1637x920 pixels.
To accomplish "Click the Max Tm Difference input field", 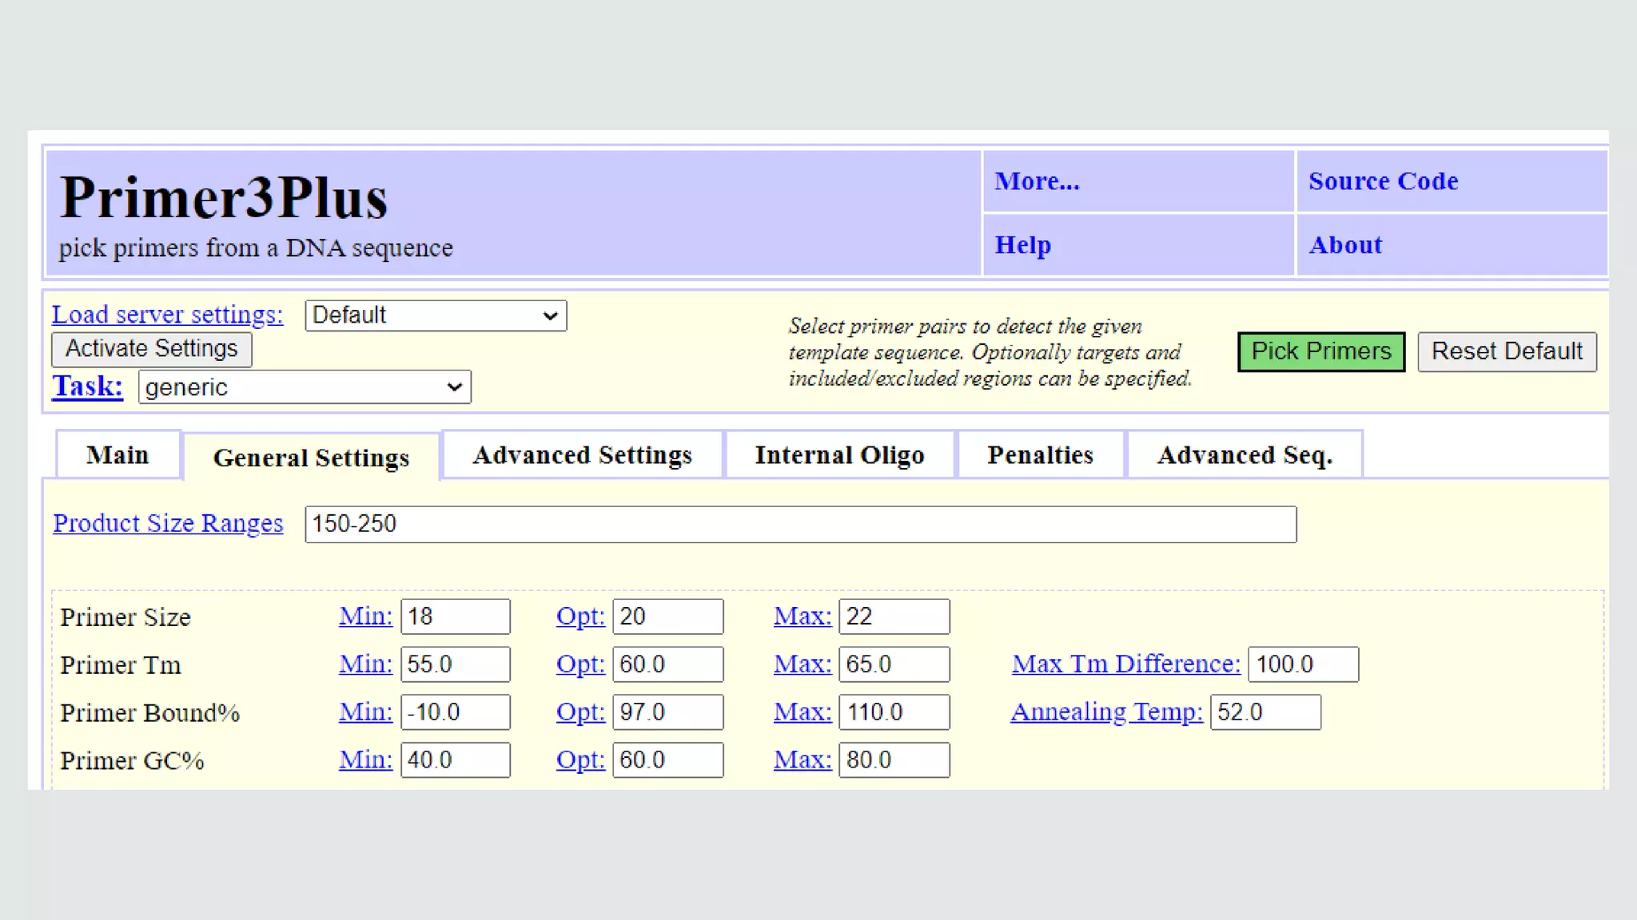I will coord(1302,664).
